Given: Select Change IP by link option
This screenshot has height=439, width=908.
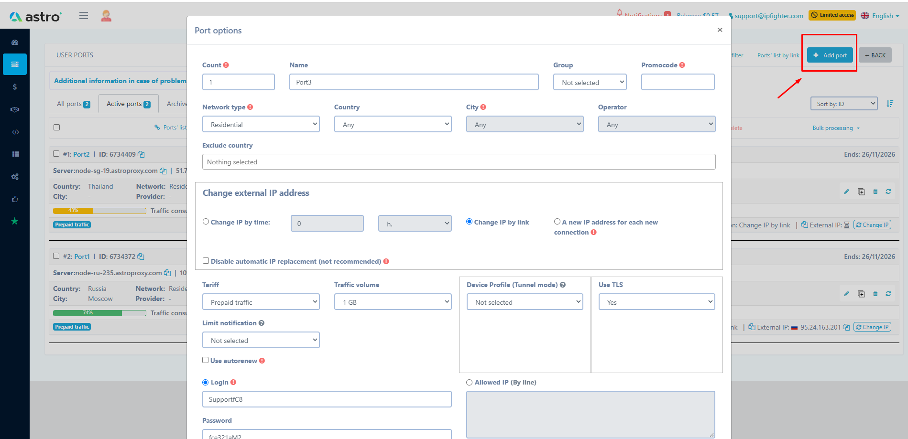Looking at the screenshot, I should pyautogui.click(x=469, y=222).
